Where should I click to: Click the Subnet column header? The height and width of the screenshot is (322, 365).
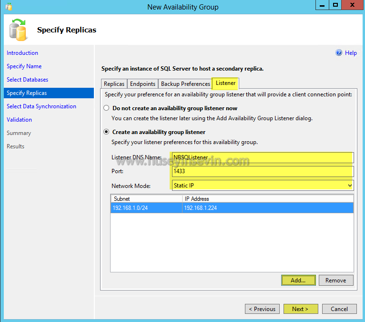(146, 199)
